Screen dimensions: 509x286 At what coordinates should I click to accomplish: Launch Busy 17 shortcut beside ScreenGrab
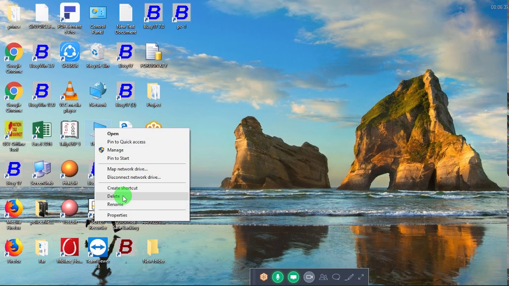(x=14, y=173)
